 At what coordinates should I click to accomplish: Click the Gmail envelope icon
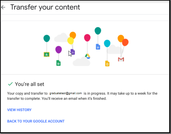tap(121, 59)
